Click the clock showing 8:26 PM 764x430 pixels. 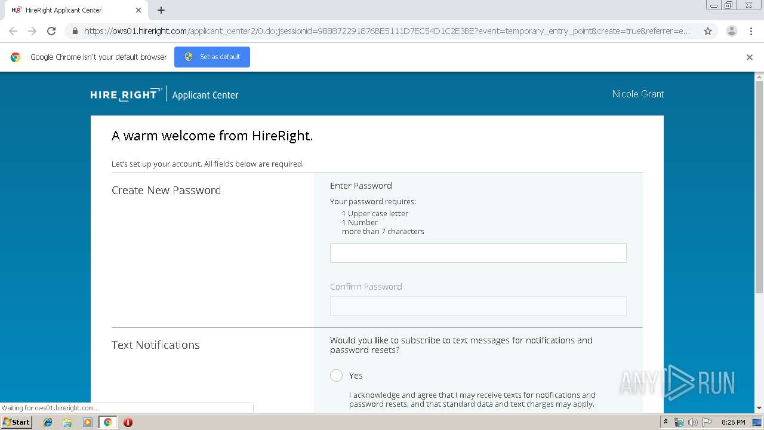[x=733, y=422]
